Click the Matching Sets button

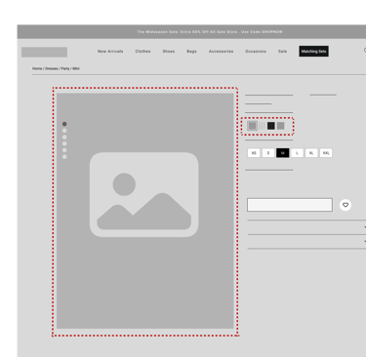pyautogui.click(x=313, y=51)
